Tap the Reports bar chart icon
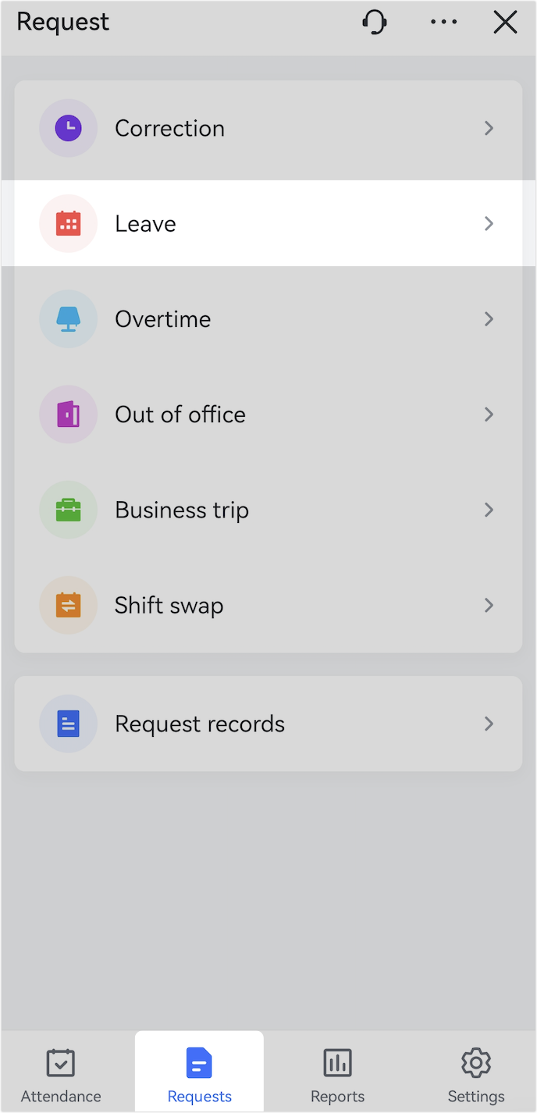537x1113 pixels. point(337,1062)
